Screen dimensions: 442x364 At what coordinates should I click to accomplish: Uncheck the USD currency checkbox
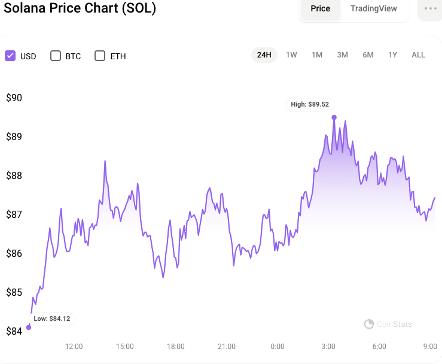coord(10,56)
